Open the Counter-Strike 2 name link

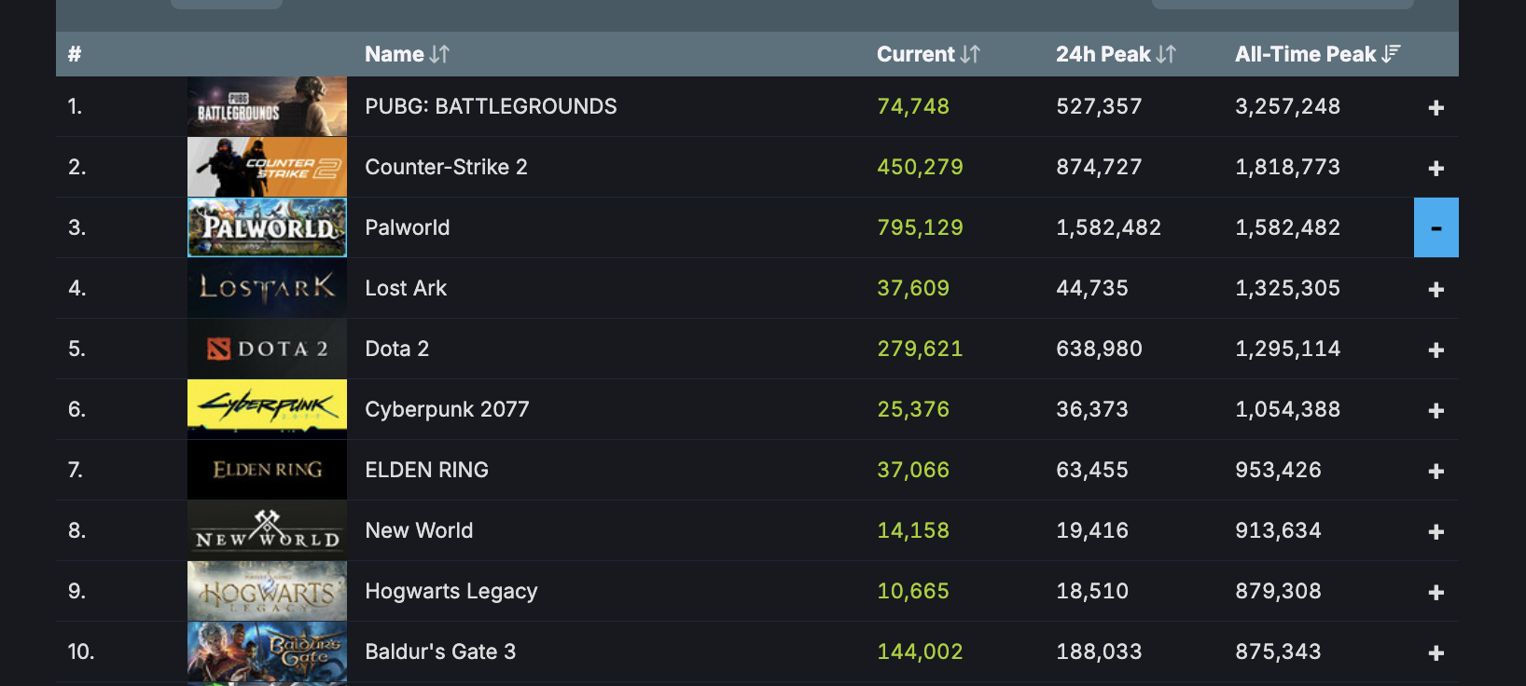[446, 167]
